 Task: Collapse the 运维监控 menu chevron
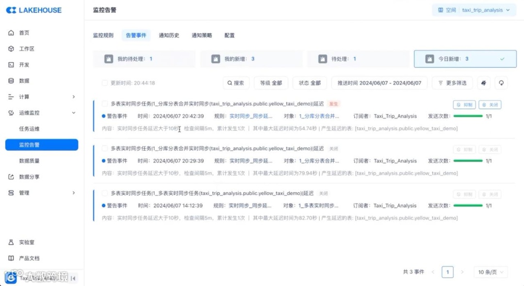pos(74,113)
